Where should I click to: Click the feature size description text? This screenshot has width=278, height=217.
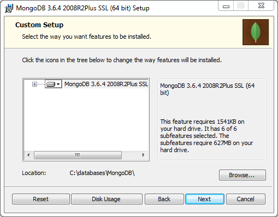206,136
